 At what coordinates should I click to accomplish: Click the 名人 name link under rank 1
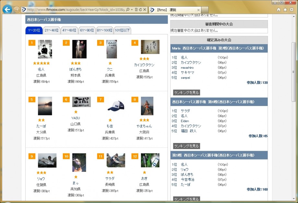(41, 69)
